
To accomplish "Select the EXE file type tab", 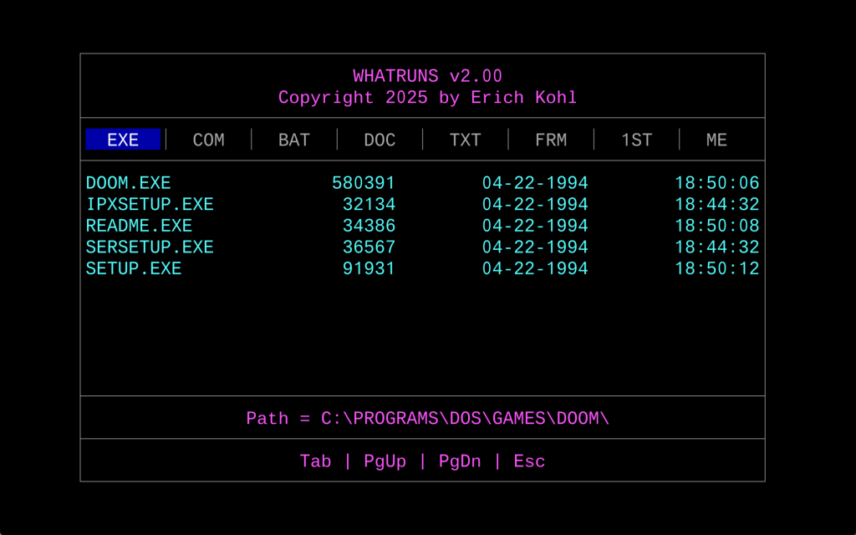I will coord(123,140).
